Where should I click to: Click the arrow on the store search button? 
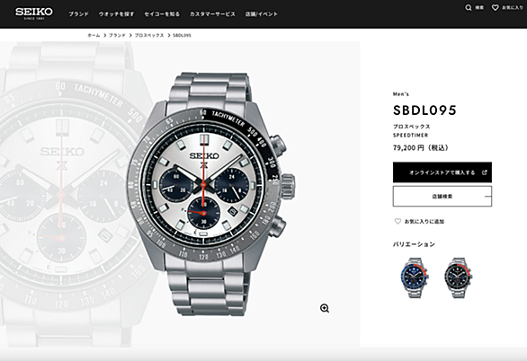[488, 197]
